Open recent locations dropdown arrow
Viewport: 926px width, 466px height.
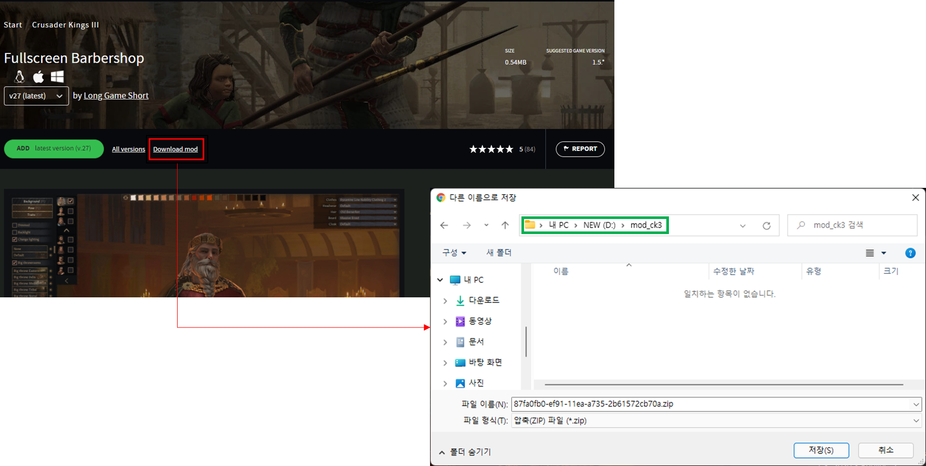point(486,225)
